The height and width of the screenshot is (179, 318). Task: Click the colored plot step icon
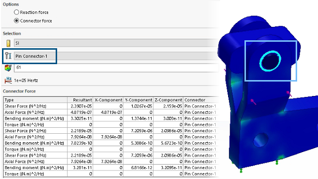point(8,68)
